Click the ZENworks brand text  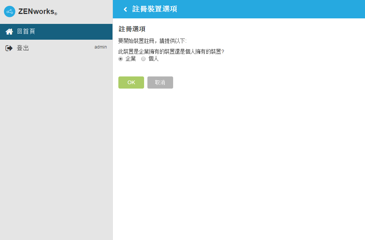[x=37, y=12]
